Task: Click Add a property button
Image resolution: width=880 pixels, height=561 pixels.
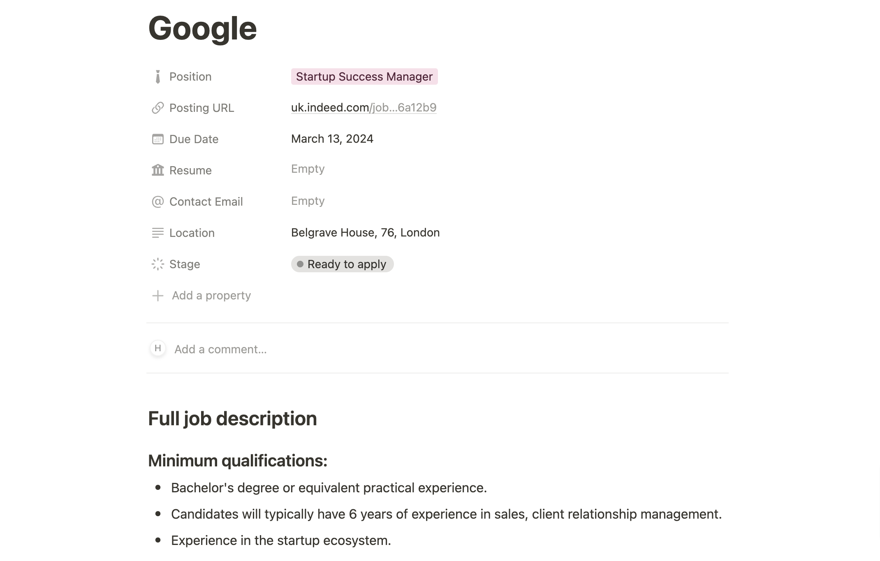Action: click(x=211, y=295)
